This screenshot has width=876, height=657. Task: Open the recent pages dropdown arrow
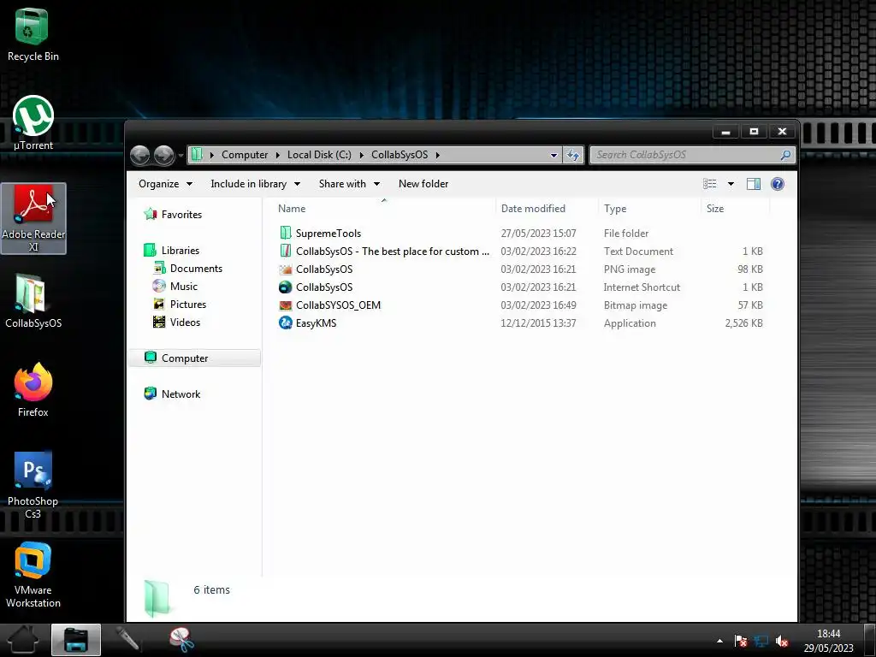click(181, 156)
